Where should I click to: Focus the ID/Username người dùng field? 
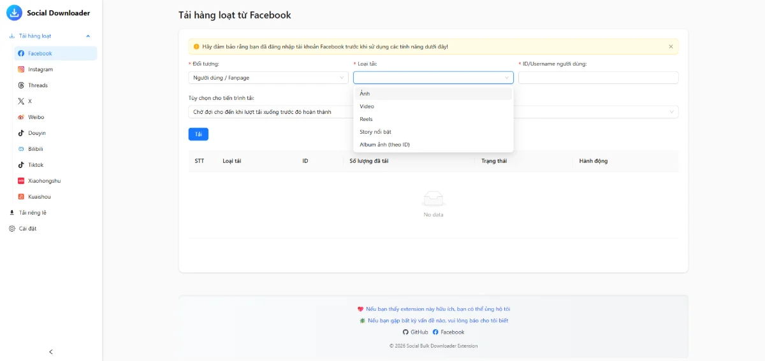[598, 78]
